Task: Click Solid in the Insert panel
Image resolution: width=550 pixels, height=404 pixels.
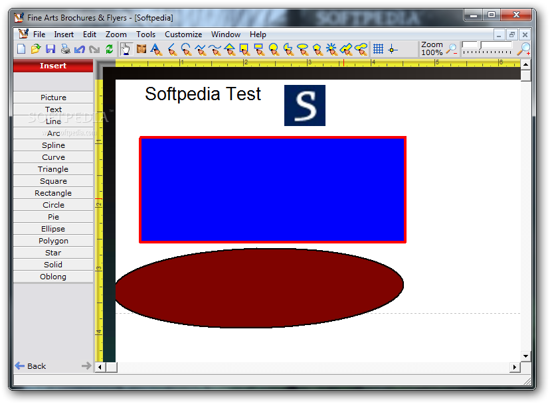Action: coord(53,264)
